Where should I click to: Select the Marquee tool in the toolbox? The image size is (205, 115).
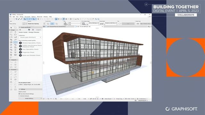15,27
